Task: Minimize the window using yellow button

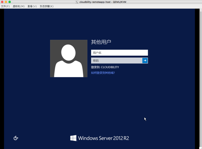Action: coord(6,2)
